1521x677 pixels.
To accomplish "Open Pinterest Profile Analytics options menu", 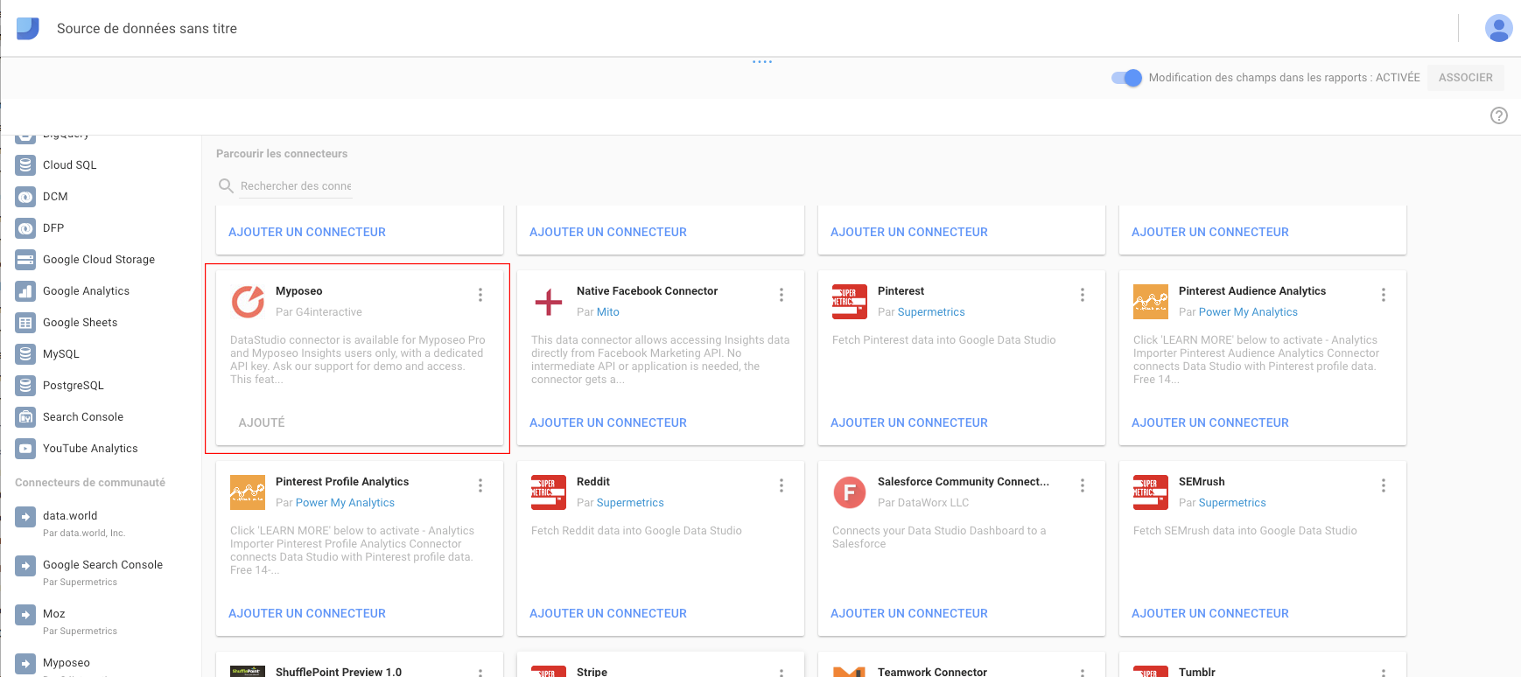I will (480, 485).
